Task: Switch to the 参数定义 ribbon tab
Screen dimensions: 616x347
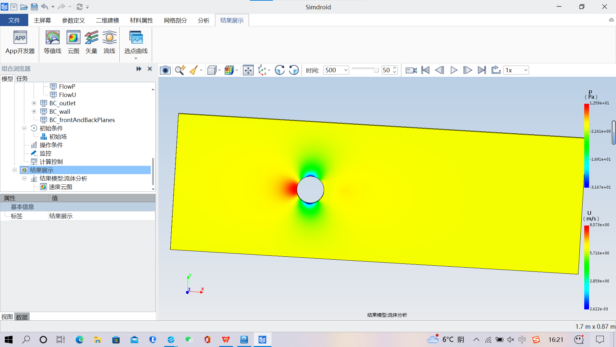Action: [73, 20]
